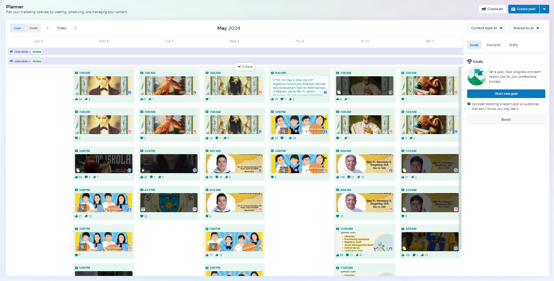This screenshot has height=281, width=554.
Task: Click the Thu 9 column header
Action: 300,41
